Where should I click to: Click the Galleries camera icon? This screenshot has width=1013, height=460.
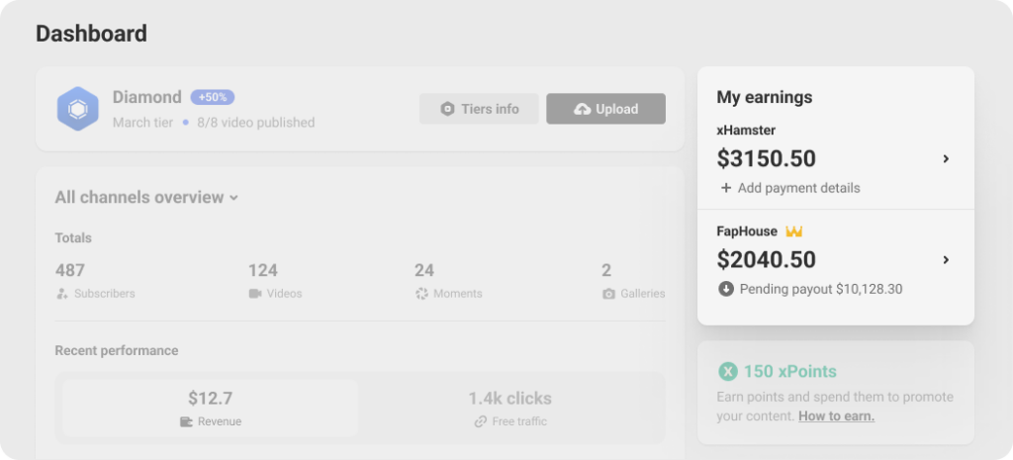click(608, 294)
